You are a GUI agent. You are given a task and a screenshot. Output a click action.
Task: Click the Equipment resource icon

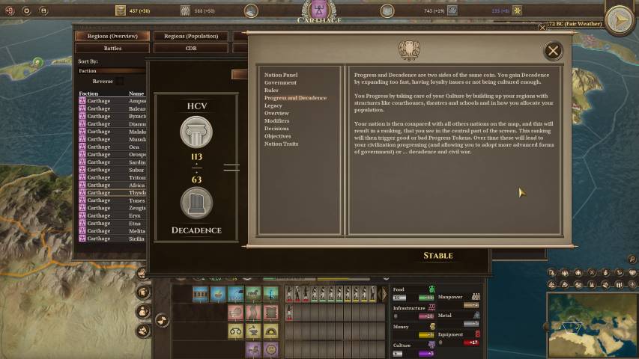pos(478,334)
